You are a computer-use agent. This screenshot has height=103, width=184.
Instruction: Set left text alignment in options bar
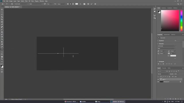tap(68, 4)
